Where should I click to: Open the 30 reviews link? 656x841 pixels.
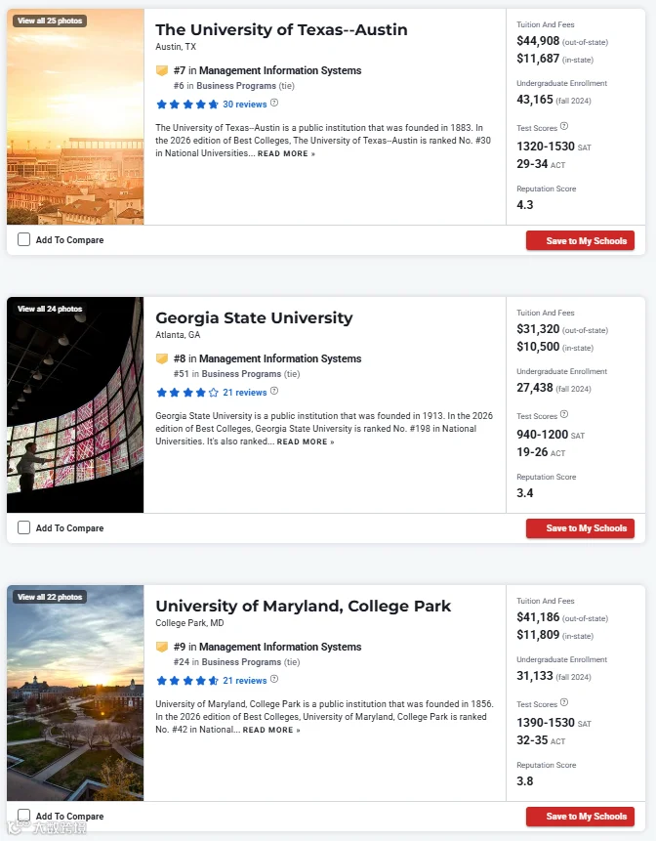tap(244, 105)
